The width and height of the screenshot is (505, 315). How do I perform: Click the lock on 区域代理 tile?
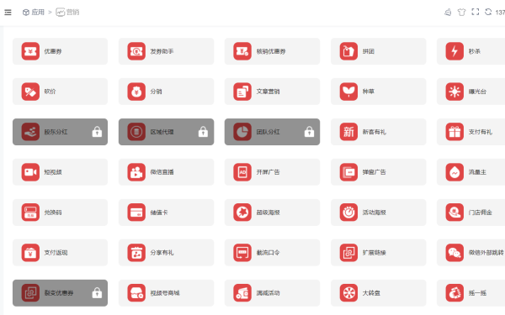pos(203,132)
